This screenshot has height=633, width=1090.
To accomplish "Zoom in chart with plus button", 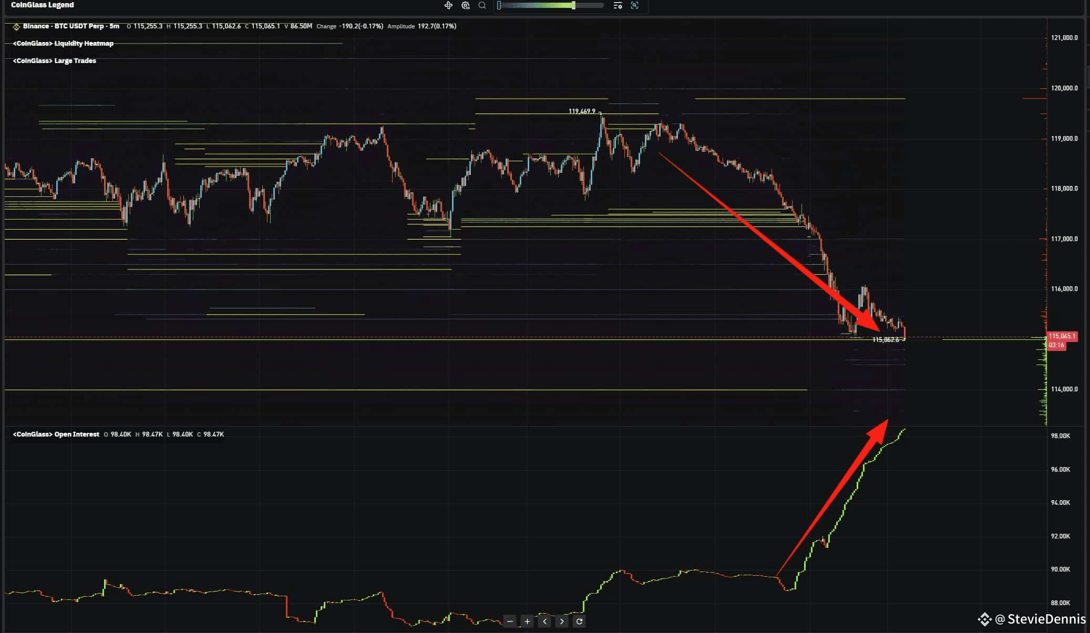I will click(x=527, y=621).
